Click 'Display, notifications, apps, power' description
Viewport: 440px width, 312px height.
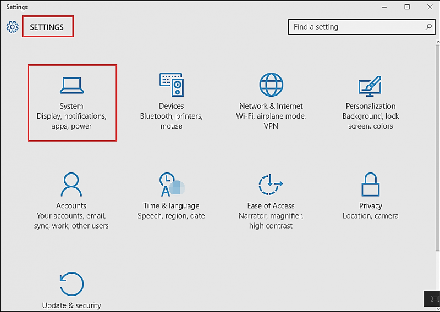pos(71,121)
